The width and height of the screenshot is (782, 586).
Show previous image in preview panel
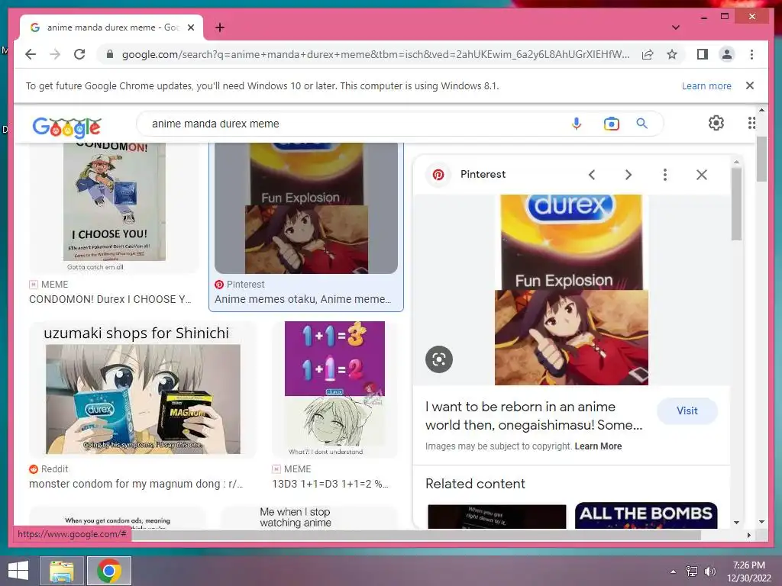coord(592,175)
